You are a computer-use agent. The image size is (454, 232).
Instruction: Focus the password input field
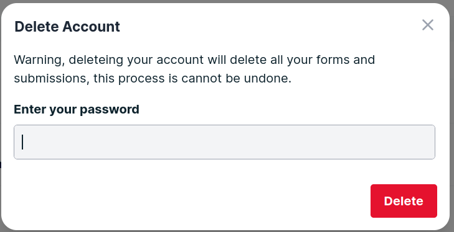click(x=224, y=142)
